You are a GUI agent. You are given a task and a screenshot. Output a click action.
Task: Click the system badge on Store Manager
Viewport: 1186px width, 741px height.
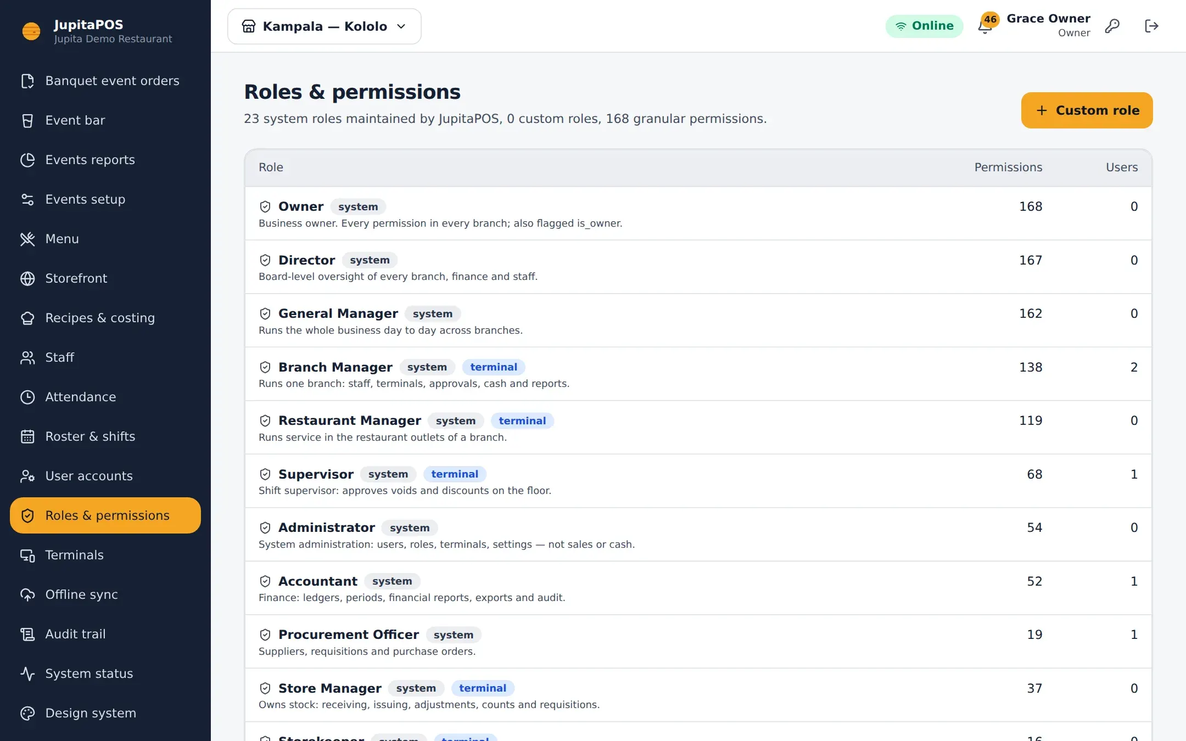coord(416,688)
